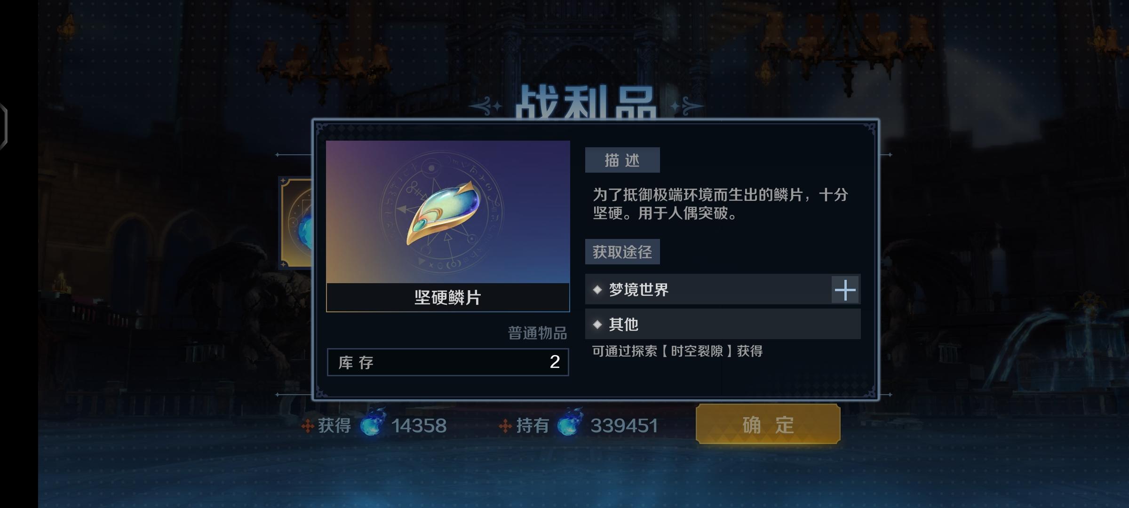Viewport: 1129px width, 508px height.
Task: Click the red cross marker before 持有
Action: coord(505,426)
